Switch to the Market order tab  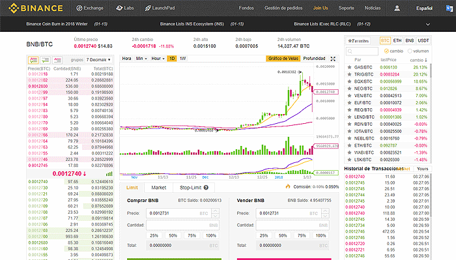click(158, 188)
